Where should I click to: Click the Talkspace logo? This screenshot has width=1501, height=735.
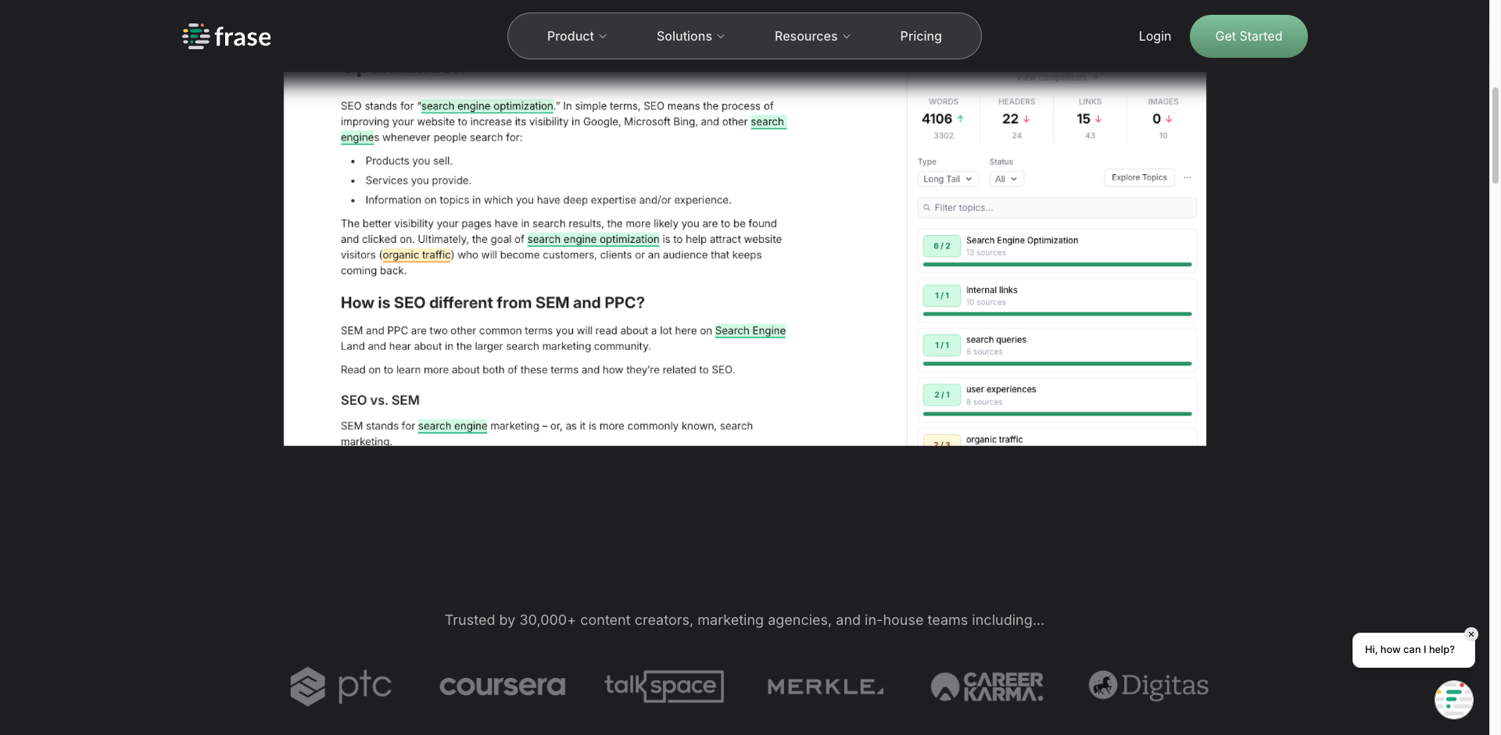tap(664, 686)
